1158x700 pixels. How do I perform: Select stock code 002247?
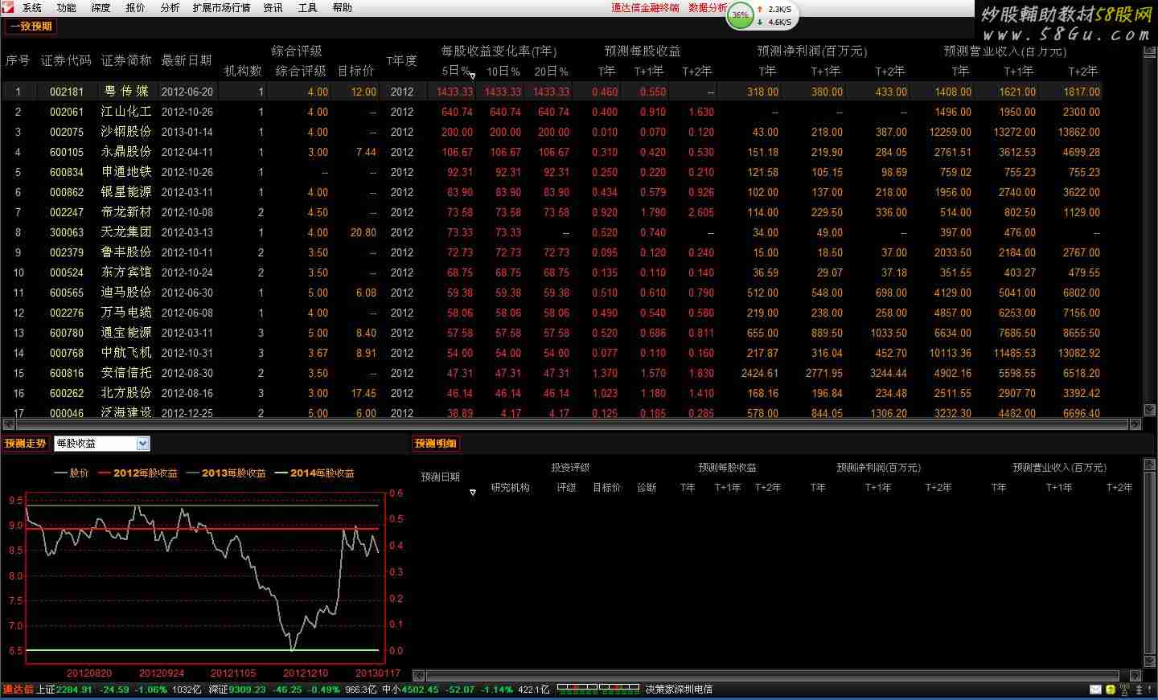click(x=67, y=212)
